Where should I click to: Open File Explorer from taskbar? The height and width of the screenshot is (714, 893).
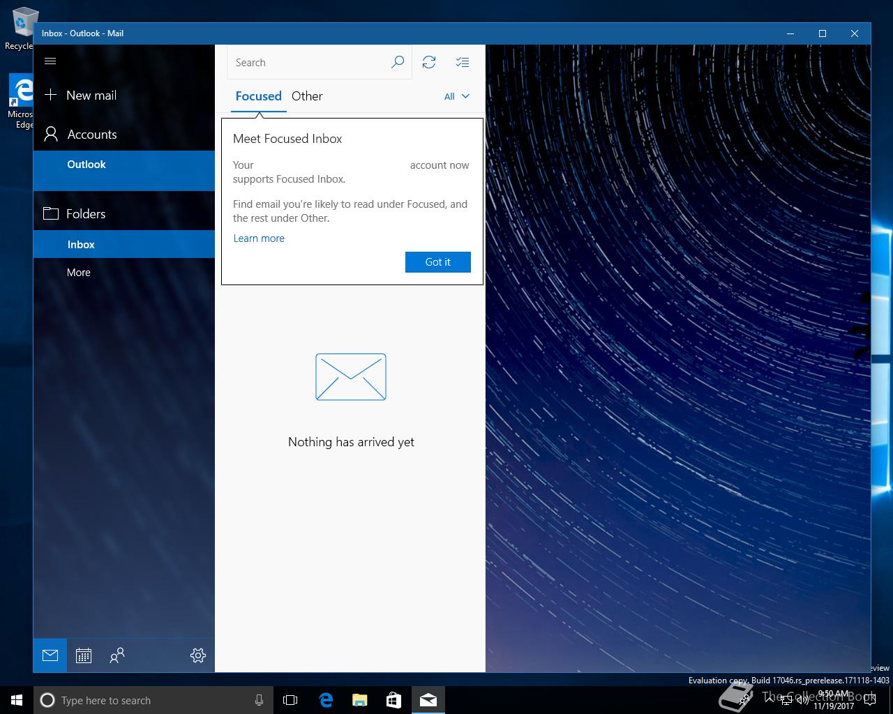coord(359,700)
